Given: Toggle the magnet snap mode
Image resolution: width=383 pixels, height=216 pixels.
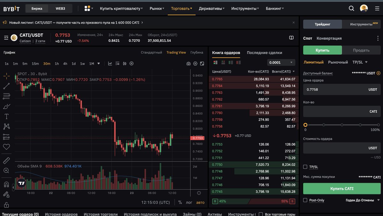Looking at the screenshot, I should pyautogui.click(x=6, y=184).
